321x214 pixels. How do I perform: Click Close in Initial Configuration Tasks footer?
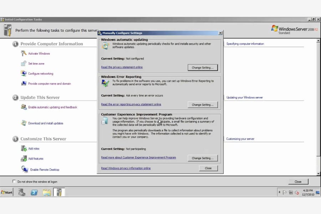(298, 182)
